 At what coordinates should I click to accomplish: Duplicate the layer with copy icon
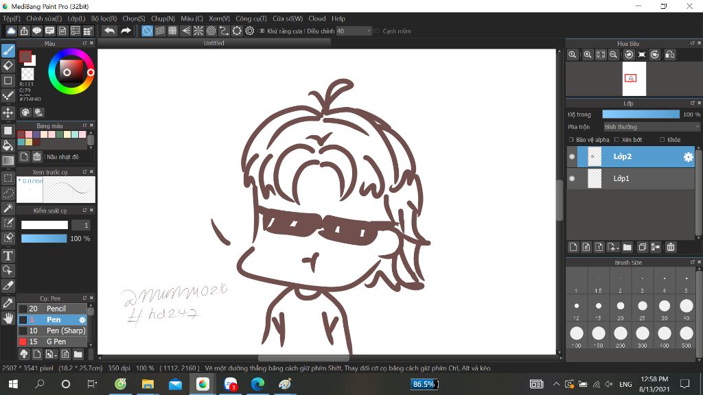point(642,247)
